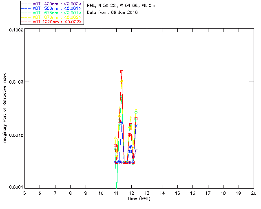Click the 0.1000 y-axis tick label

tap(16, 30)
